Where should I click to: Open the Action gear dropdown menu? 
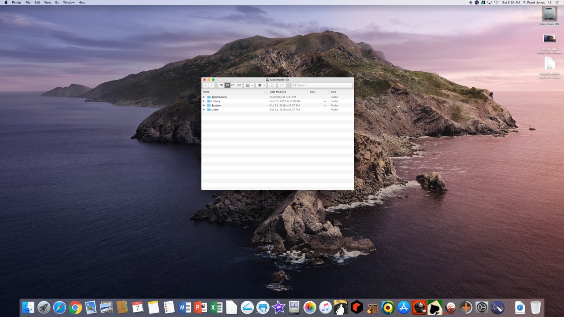pyautogui.click(x=261, y=85)
